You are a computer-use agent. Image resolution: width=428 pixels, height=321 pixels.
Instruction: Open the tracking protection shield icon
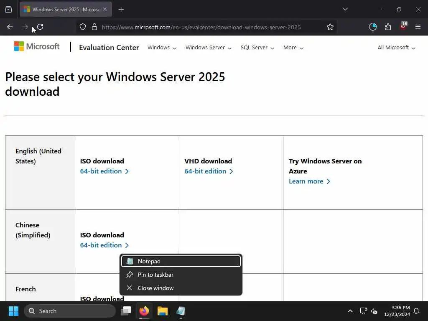click(x=83, y=27)
